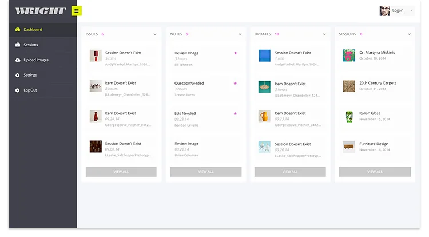Image resolution: width=429 pixels, height=237 pixels.
Task: Click the Dashboard gauge icon
Action: click(x=18, y=30)
